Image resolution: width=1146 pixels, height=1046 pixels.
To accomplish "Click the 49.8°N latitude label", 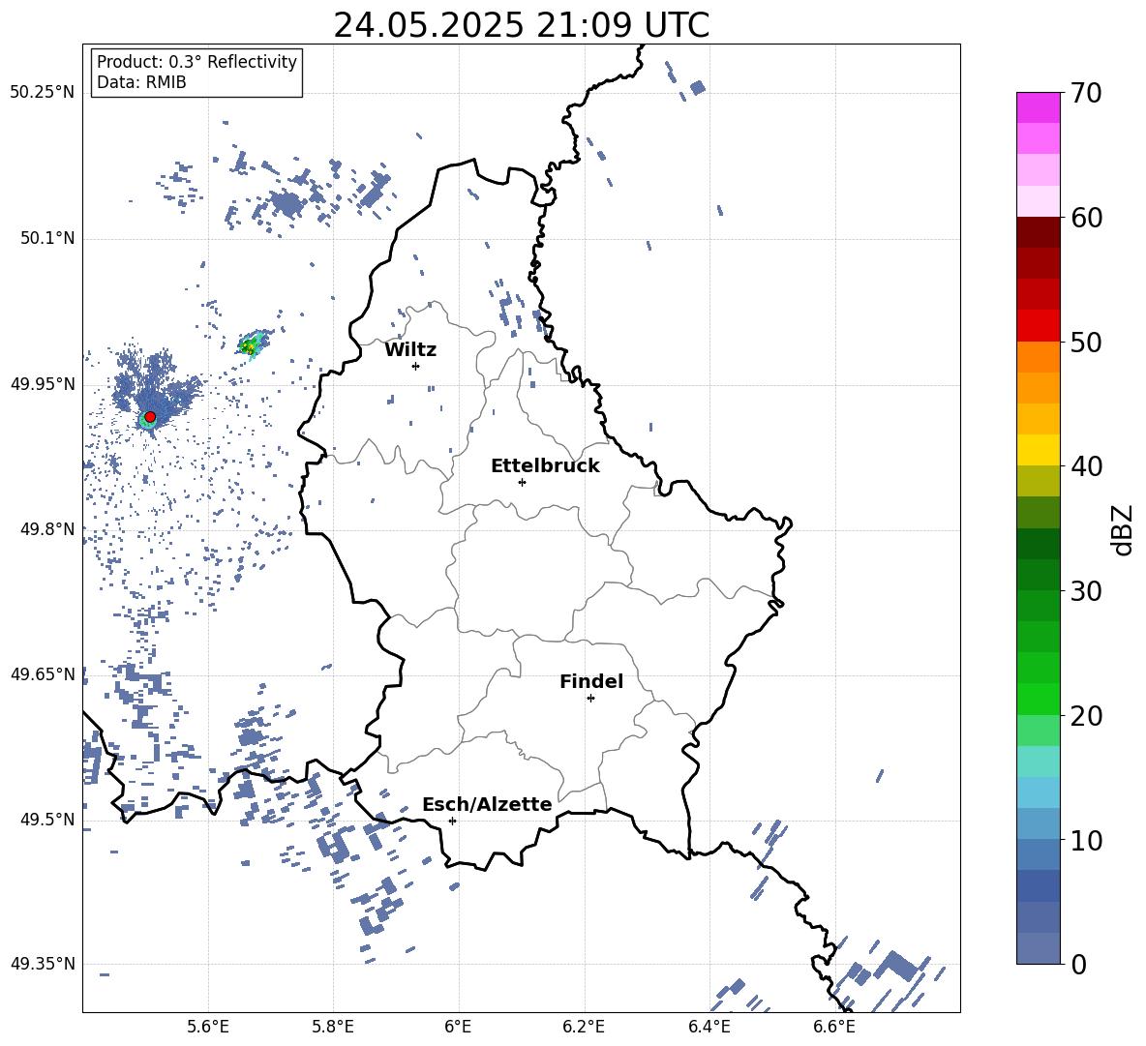I will [x=47, y=529].
